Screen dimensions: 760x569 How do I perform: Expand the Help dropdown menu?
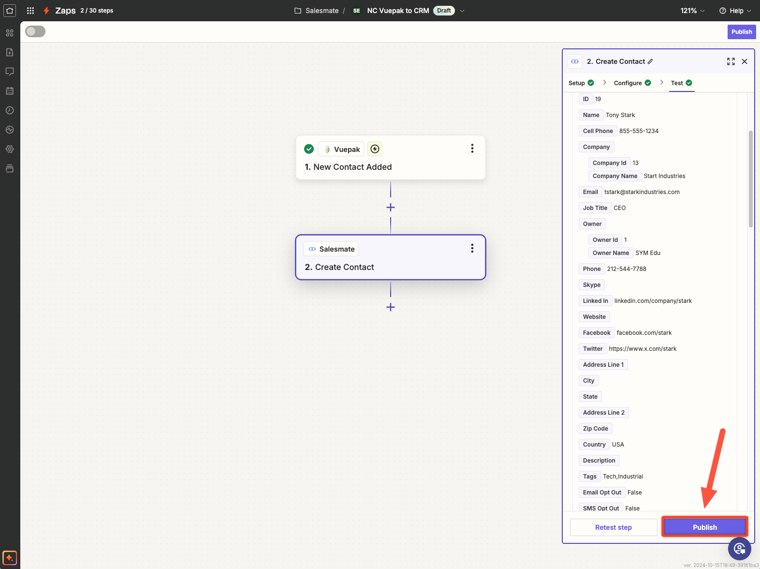click(735, 11)
